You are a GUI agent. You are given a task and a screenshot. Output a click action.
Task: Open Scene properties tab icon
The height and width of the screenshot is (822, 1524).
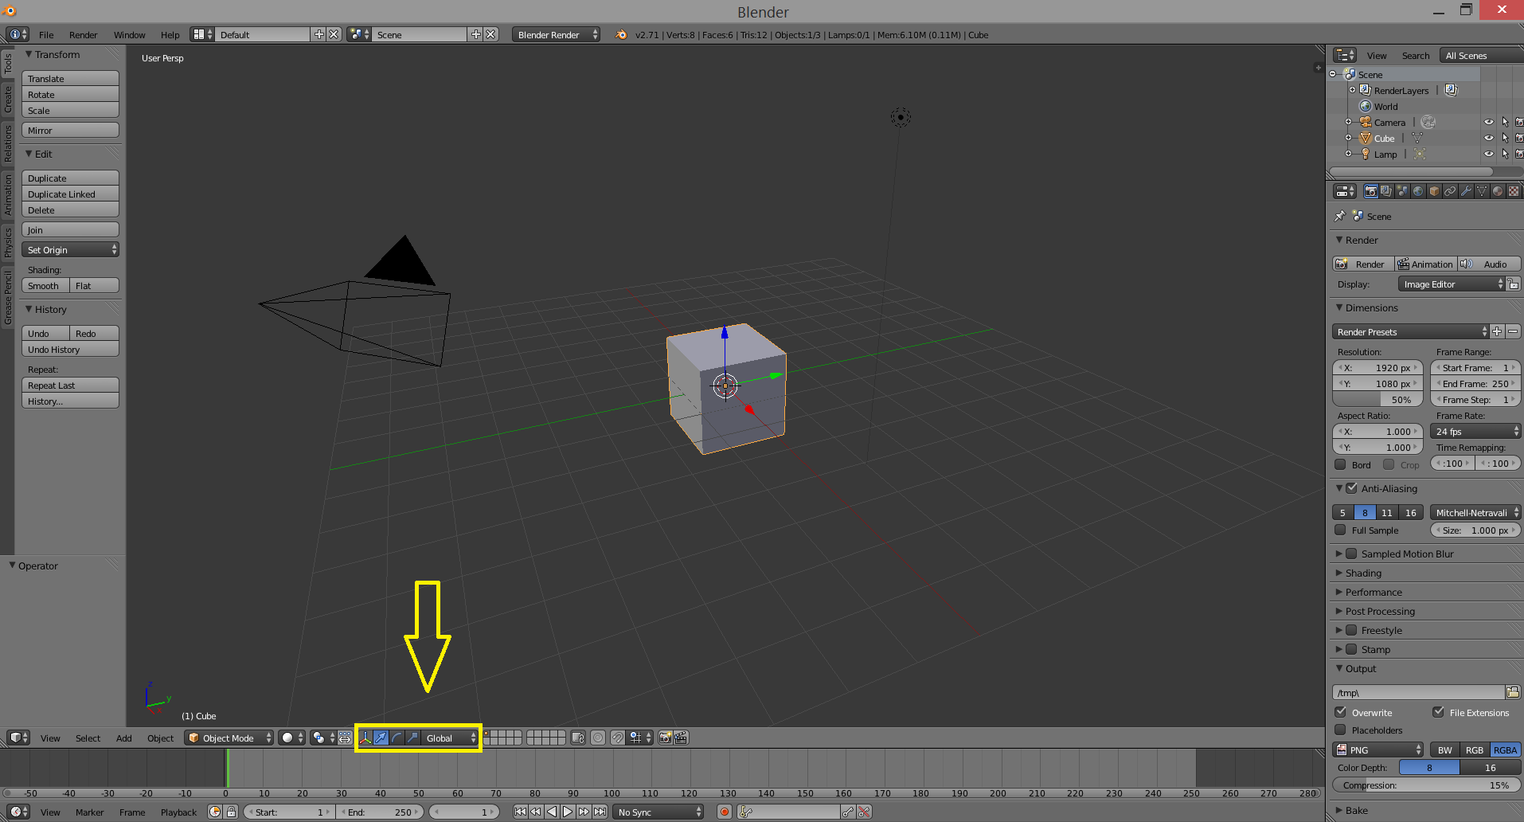pyautogui.click(x=1402, y=191)
